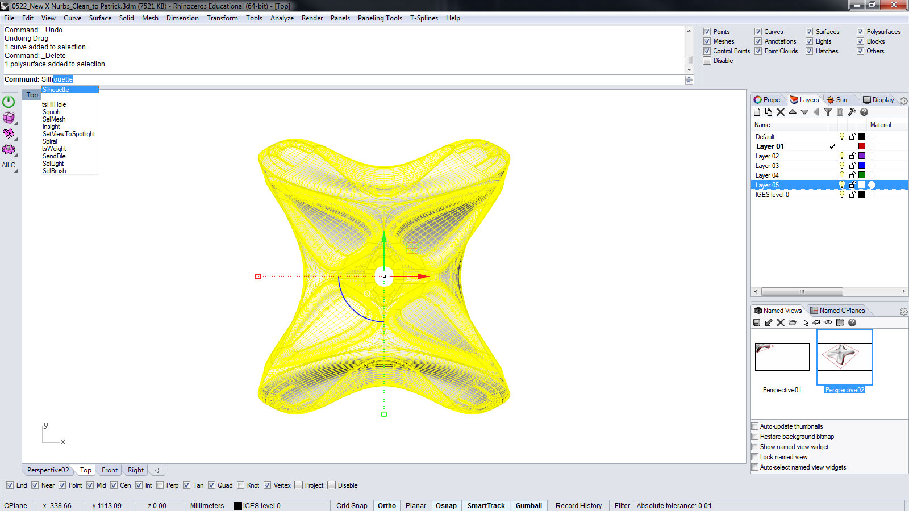Choose SelMesh from autocomplete suggestions

[x=54, y=119]
